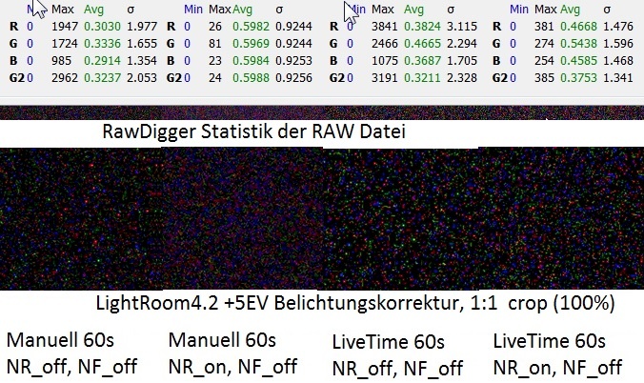Open the noise crop above Manuell 60s NR_off
Screen dimensions: 644x383
point(81,219)
